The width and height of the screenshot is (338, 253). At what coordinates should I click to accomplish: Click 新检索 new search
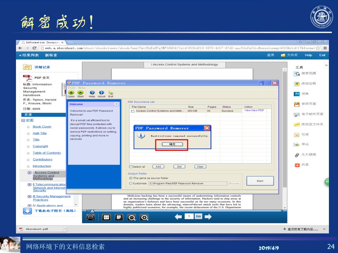point(51,55)
